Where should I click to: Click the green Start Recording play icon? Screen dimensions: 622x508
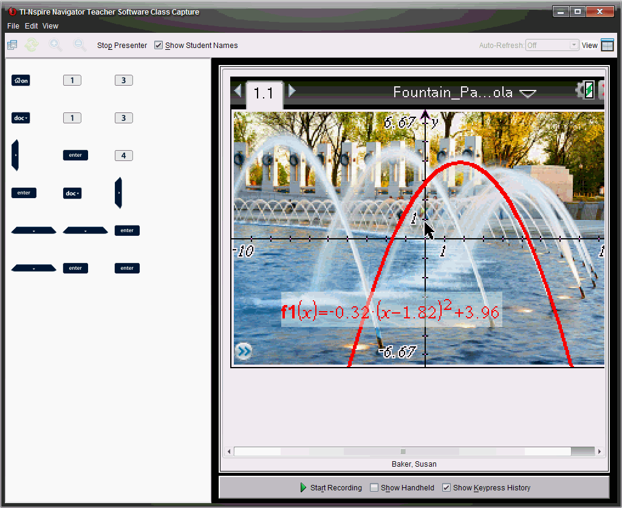point(303,487)
